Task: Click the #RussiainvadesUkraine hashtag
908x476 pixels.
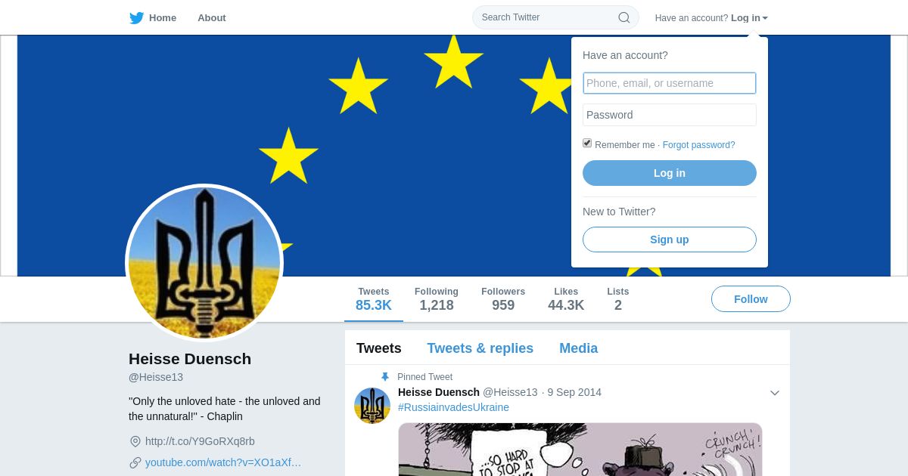Action: [453, 407]
